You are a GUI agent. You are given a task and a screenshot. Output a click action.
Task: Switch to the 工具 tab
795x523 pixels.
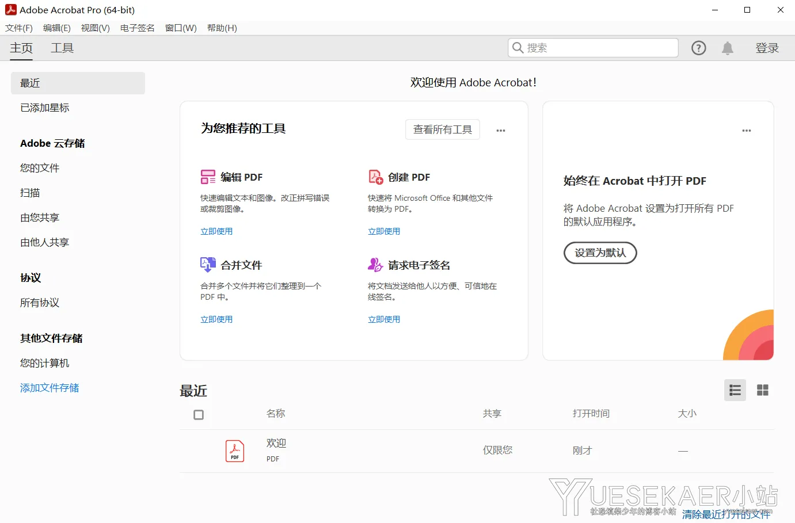[x=62, y=48]
